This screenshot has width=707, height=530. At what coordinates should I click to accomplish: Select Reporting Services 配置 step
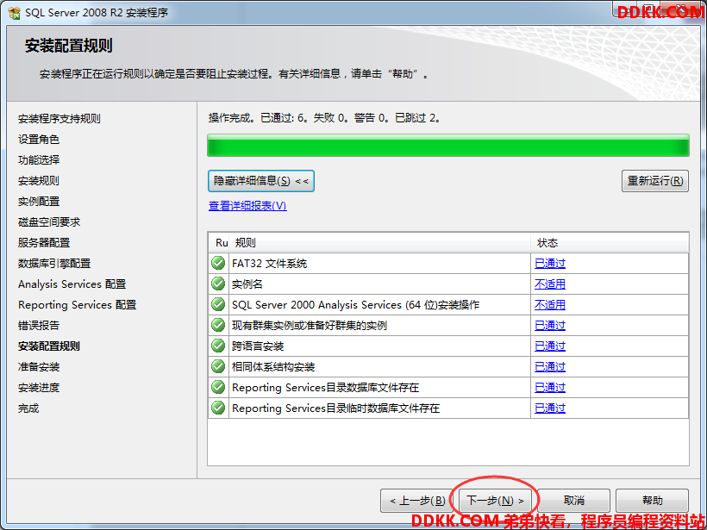tap(77, 305)
